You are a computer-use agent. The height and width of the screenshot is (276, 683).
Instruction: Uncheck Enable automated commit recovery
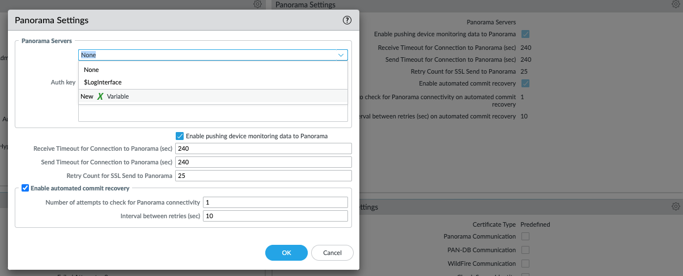point(25,188)
